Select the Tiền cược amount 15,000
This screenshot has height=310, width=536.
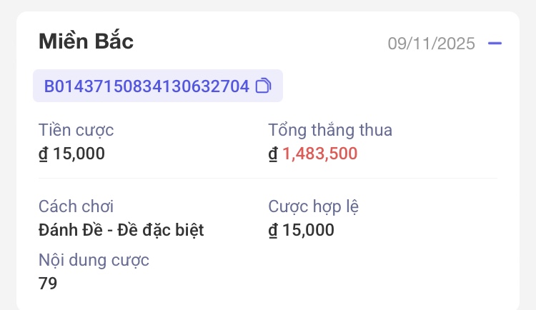click(79, 153)
